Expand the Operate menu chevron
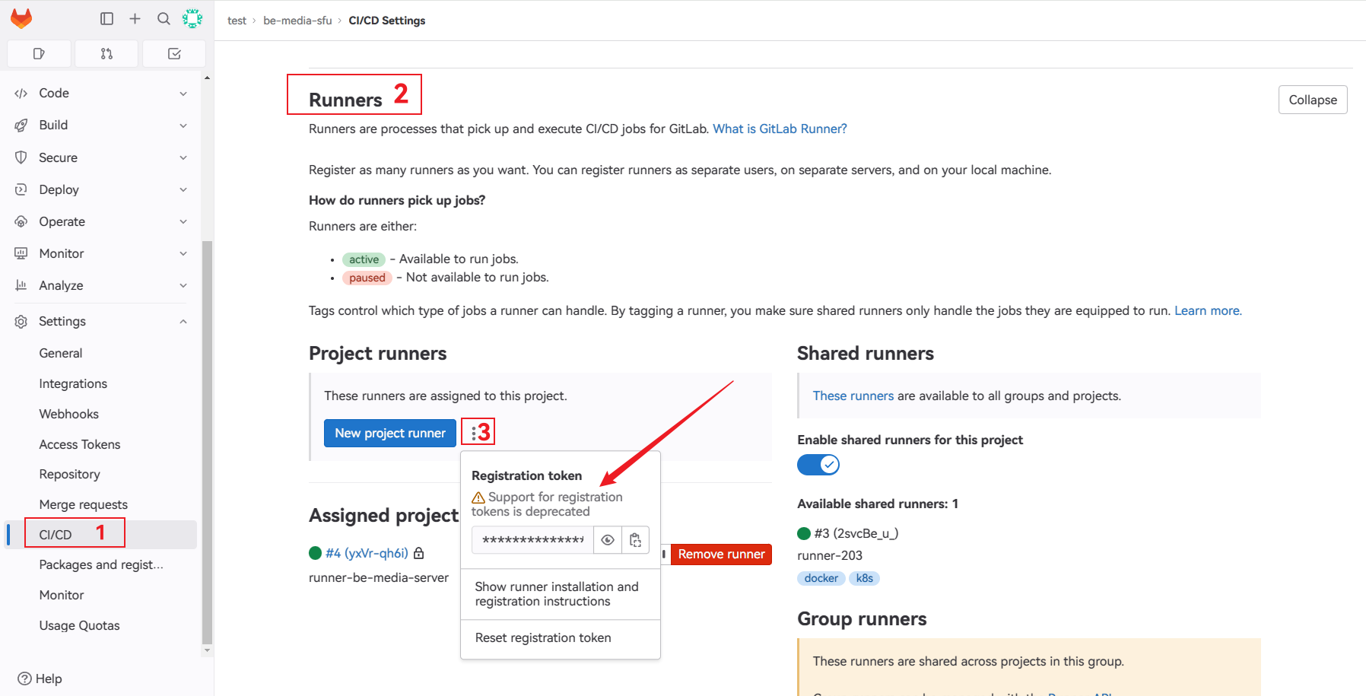This screenshot has height=696, width=1366. point(183,221)
